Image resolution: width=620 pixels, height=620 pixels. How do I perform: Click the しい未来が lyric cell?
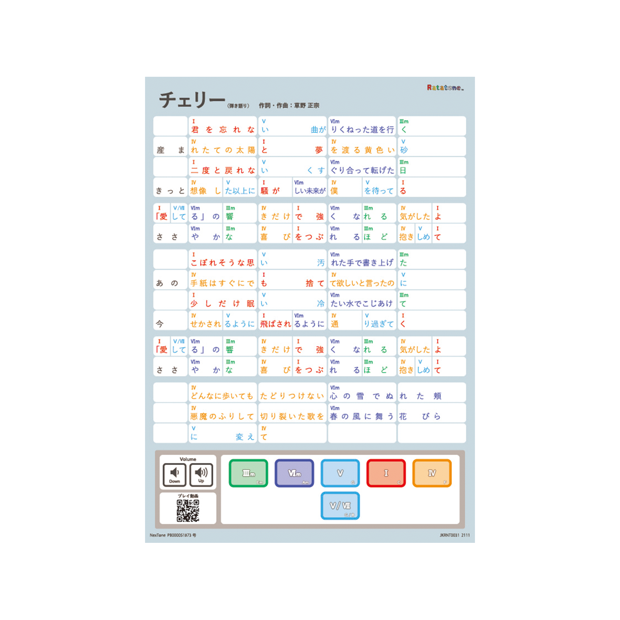tap(310, 187)
